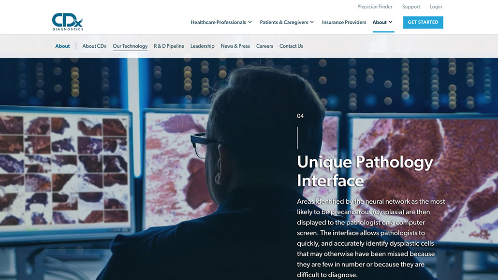Open the R & D Pipeline section
This screenshot has height=280, width=498.
coord(169,46)
